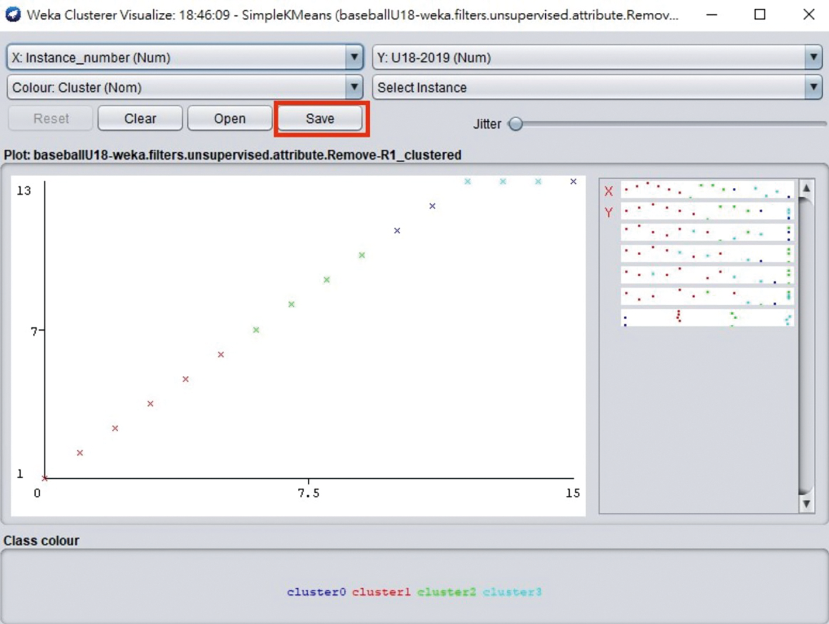Expand the X: Instance_number axis dropdown

[x=185, y=57]
